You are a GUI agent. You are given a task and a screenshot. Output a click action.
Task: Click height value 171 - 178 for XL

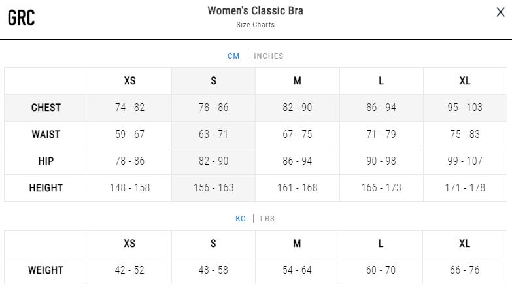[465, 188]
